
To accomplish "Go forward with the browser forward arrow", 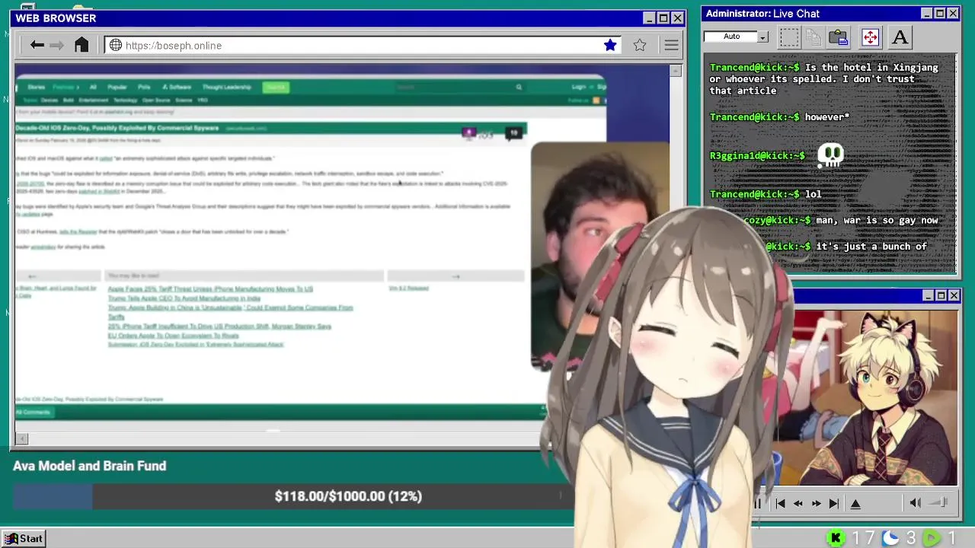I will [57, 45].
